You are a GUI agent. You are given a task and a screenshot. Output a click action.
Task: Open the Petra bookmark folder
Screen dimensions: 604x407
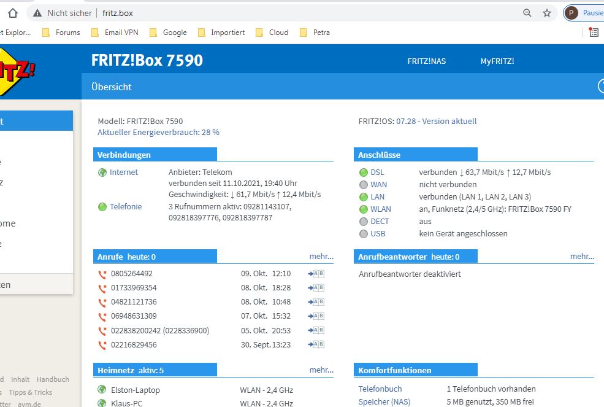click(x=315, y=33)
